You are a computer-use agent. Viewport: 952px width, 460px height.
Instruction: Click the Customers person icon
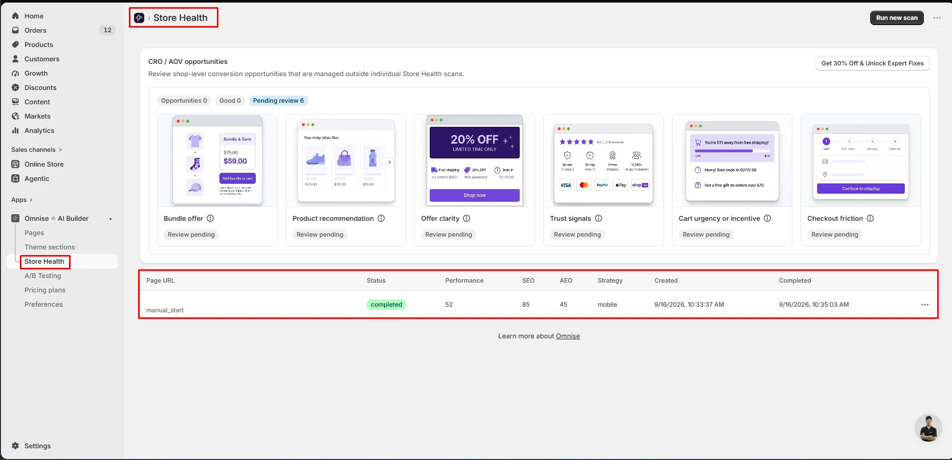(15, 59)
